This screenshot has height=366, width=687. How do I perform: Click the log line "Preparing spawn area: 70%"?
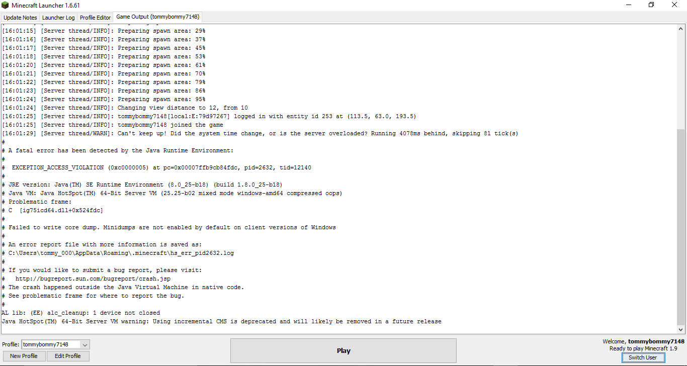(104, 73)
